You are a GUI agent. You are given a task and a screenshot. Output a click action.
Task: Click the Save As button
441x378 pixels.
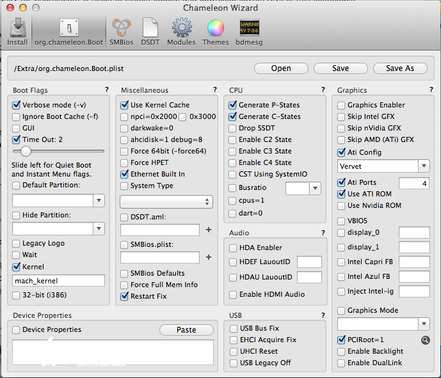pyautogui.click(x=400, y=68)
